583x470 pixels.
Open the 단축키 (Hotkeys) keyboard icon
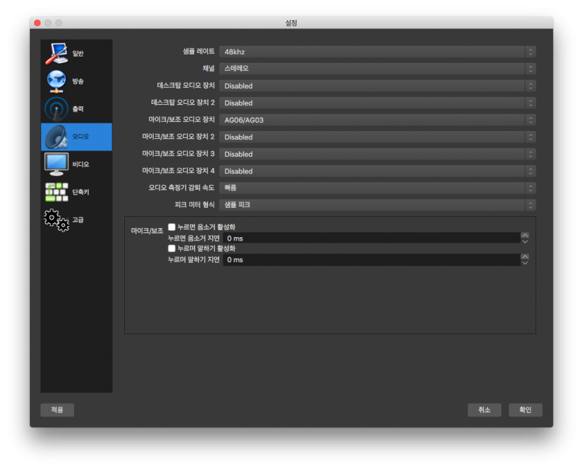coord(56,192)
